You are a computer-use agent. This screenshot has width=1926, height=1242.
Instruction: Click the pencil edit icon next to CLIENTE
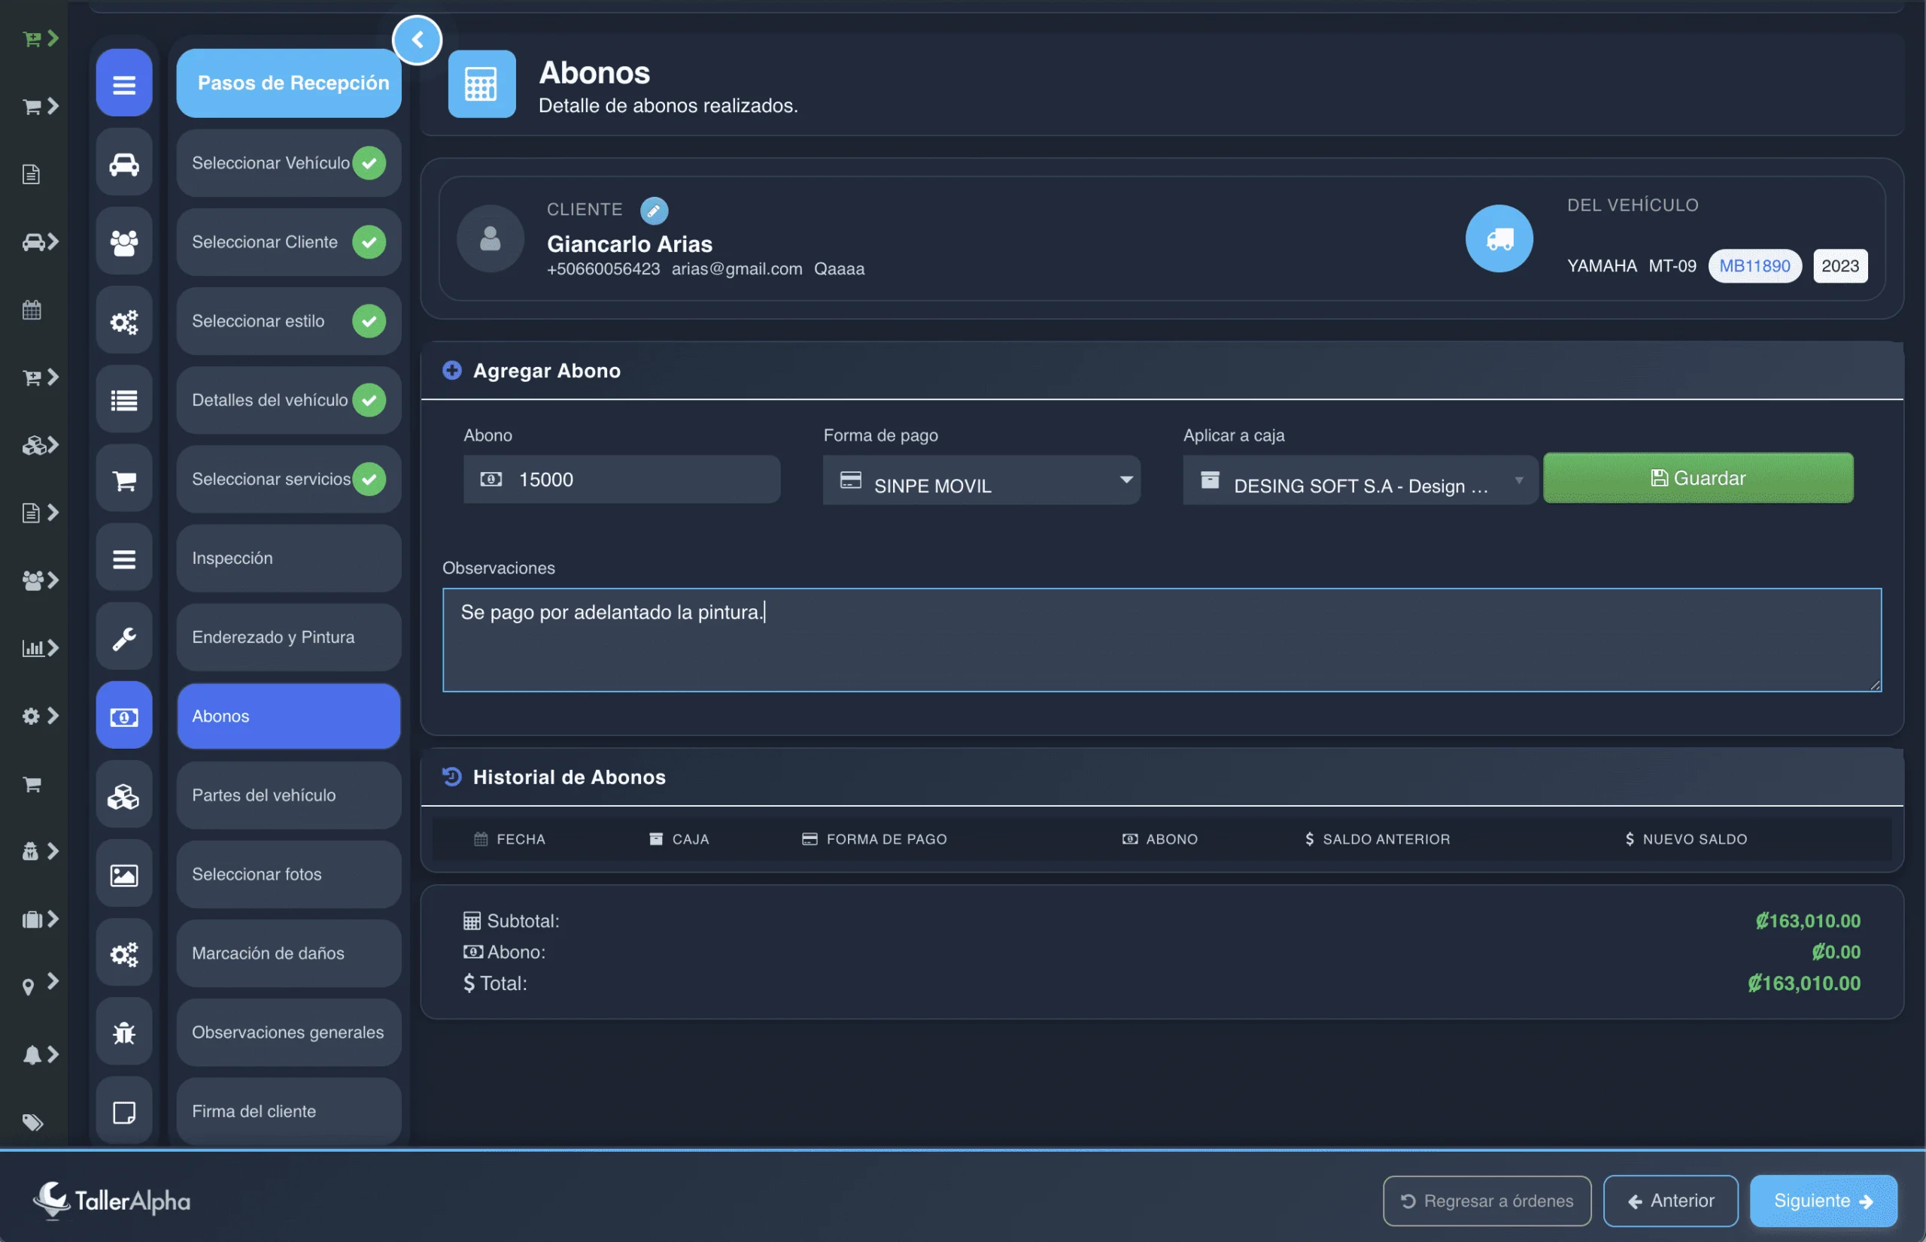(655, 210)
